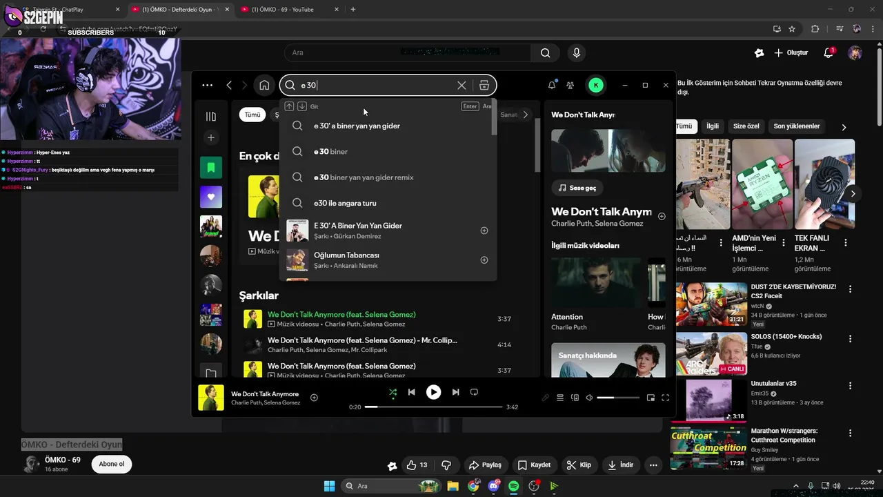This screenshot has height=497, width=883.
Task: Like the YouTube video
Action: pyautogui.click(x=417, y=465)
